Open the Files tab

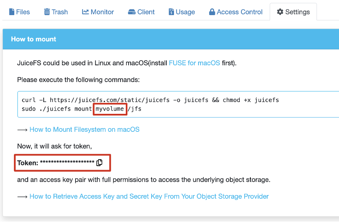[20, 12]
